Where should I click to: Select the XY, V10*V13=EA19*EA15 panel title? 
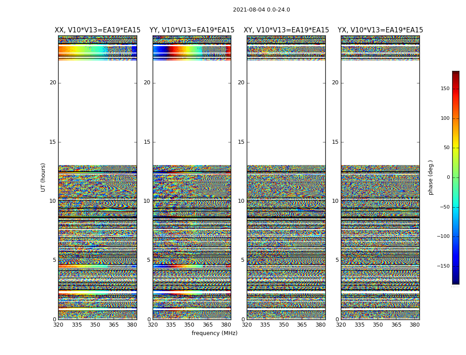(x=286, y=30)
